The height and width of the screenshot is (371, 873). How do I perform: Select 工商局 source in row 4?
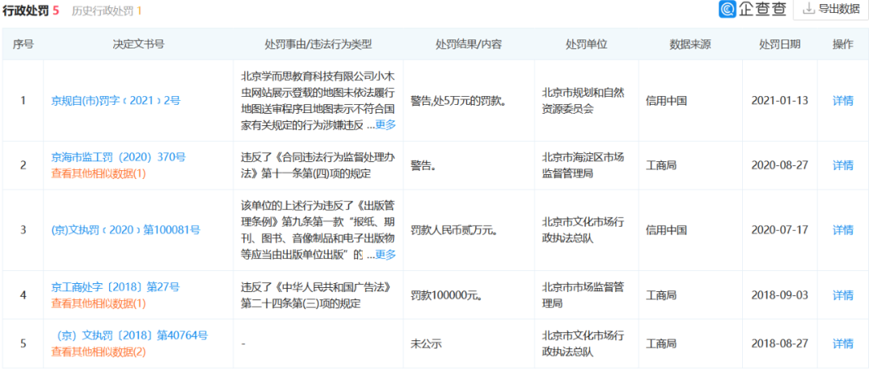[x=661, y=295]
